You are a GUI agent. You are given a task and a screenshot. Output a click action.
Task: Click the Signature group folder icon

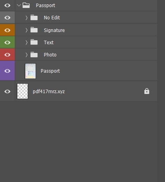[34, 30]
